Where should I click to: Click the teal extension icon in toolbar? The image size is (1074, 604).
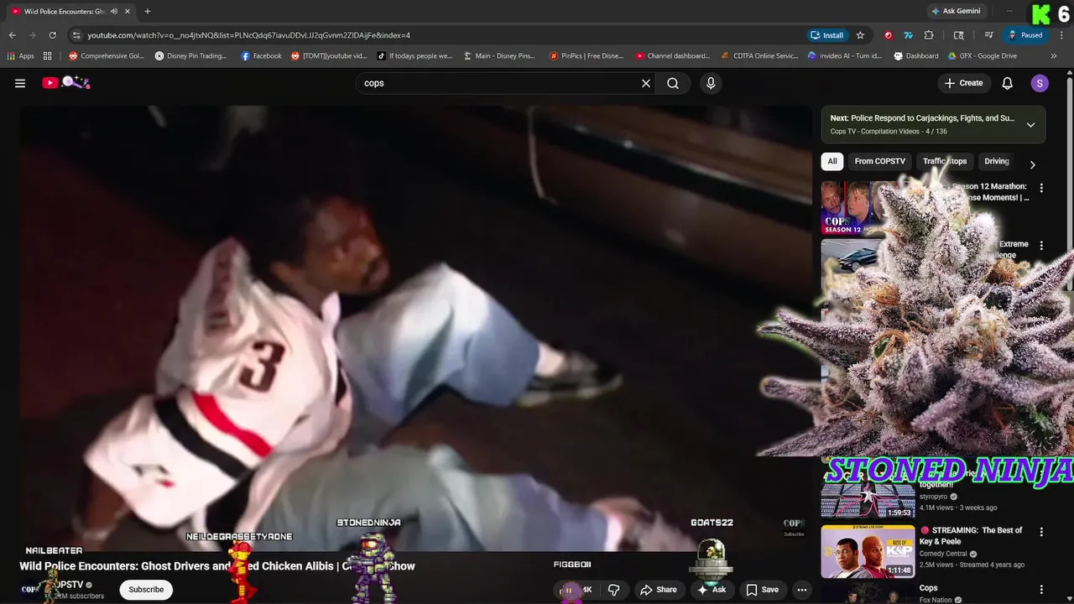point(908,35)
